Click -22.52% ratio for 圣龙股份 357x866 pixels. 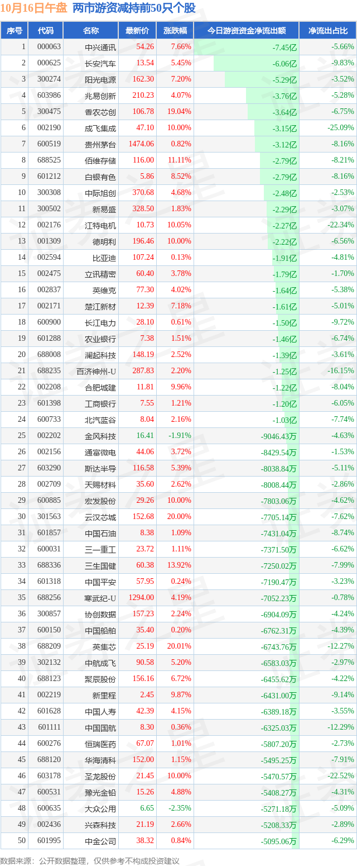340,776
